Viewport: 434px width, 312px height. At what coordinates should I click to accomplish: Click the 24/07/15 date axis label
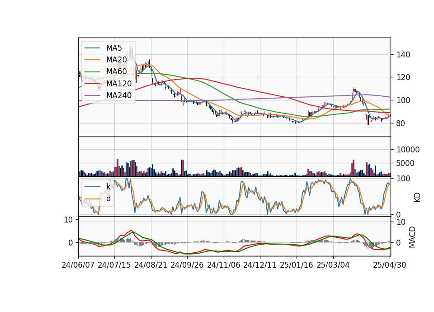pyautogui.click(x=114, y=265)
